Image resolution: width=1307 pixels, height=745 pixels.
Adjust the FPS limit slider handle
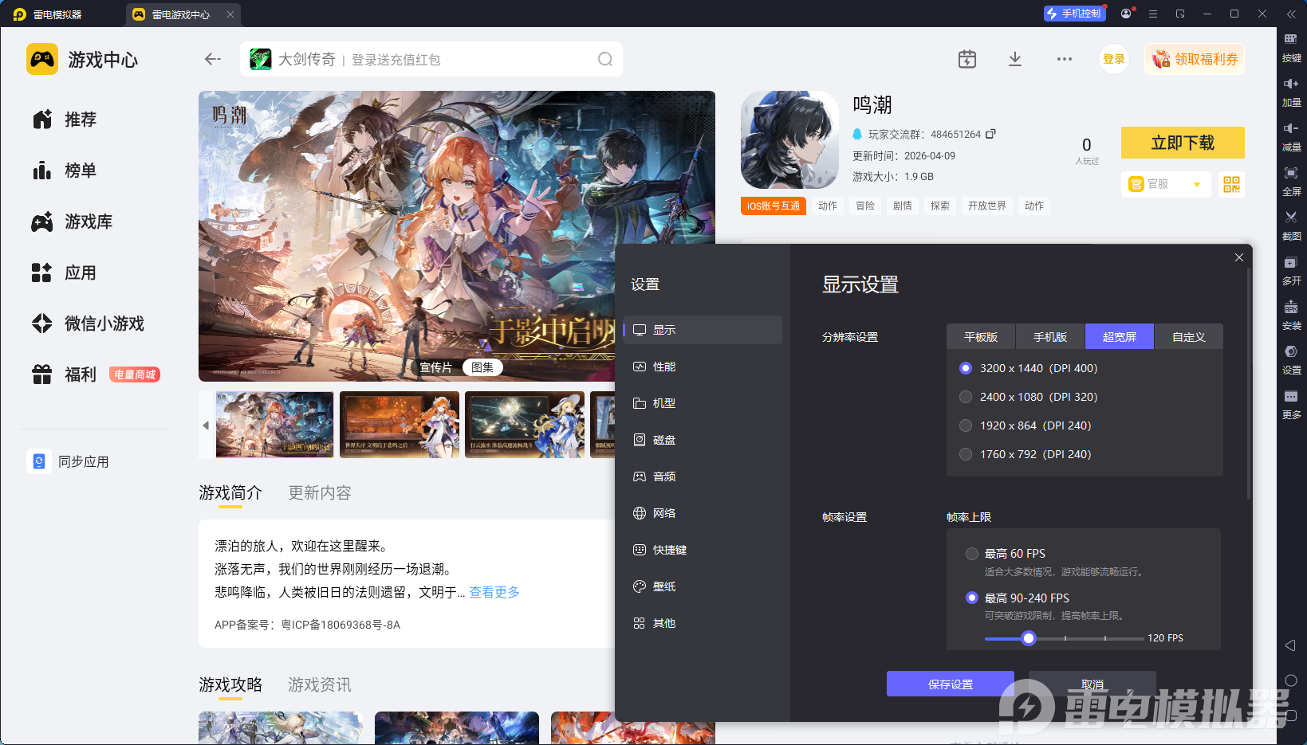pyautogui.click(x=1029, y=638)
